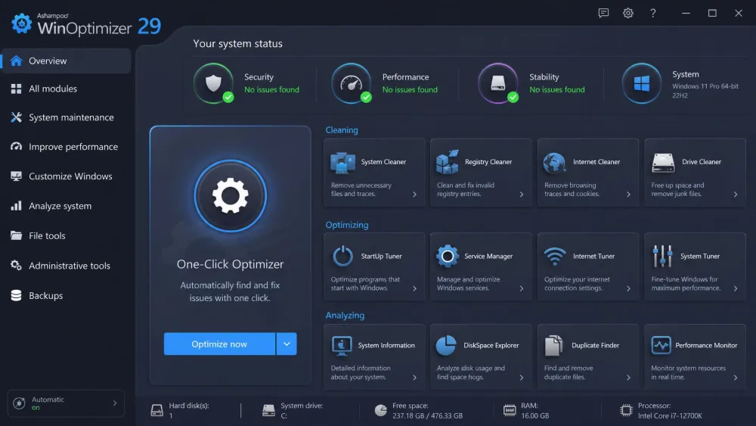The image size is (756, 426).
Task: Click the Performance Monitor arrow chevron
Action: click(736, 378)
